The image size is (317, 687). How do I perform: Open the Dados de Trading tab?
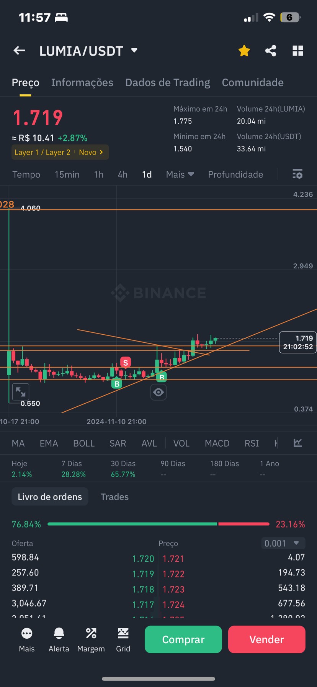click(168, 82)
